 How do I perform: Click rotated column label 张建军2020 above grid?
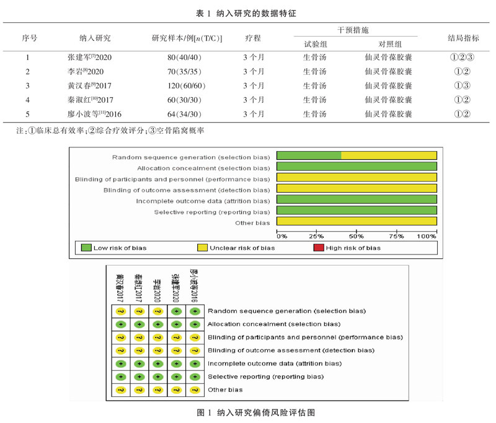point(175,288)
